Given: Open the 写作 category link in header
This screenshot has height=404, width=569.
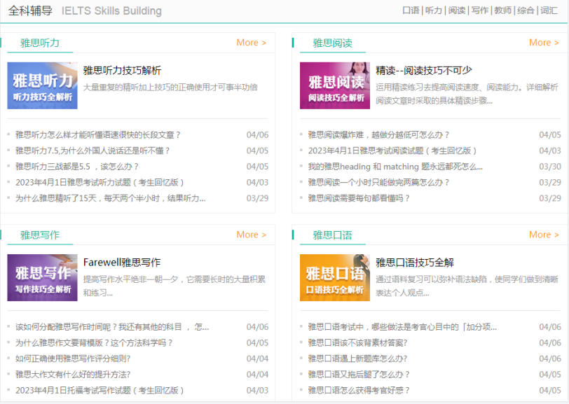Looking at the screenshot, I should [480, 11].
